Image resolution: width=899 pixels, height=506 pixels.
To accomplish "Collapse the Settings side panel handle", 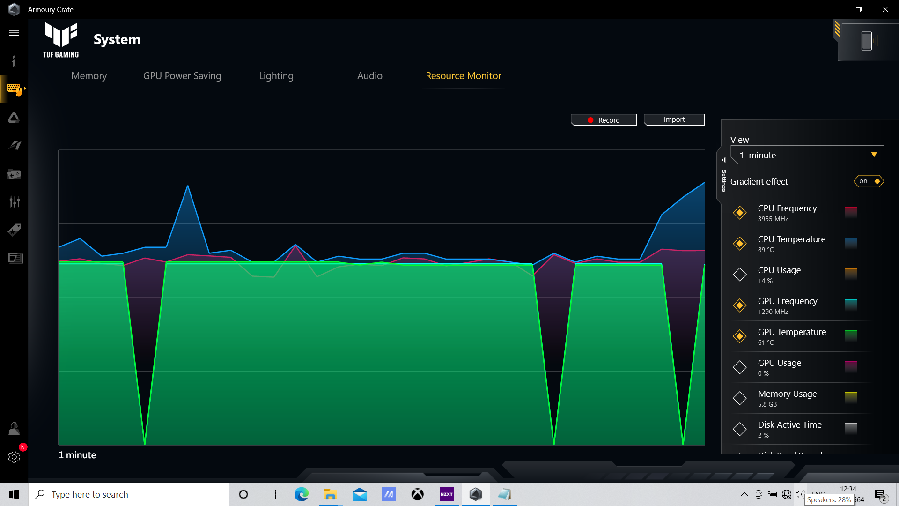I will 723,176.
